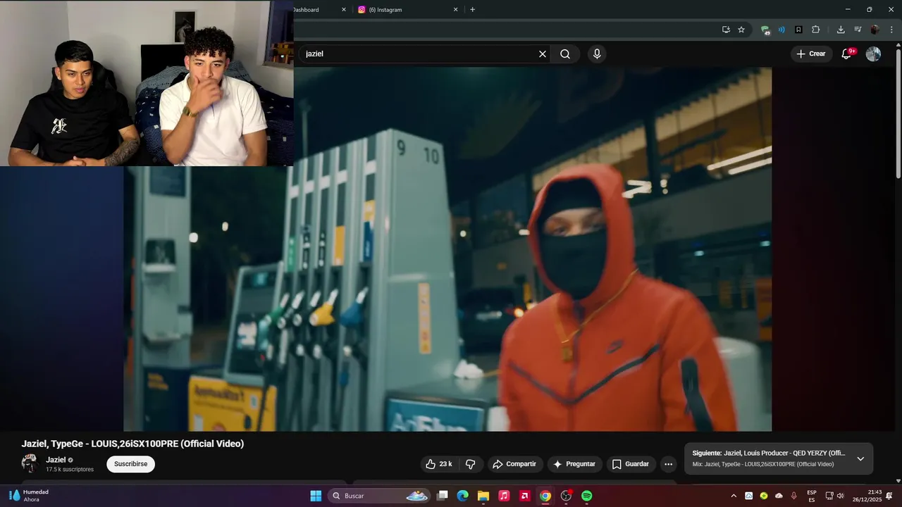Show hidden system tray icons
This screenshot has height=507, width=902.
tap(734, 496)
